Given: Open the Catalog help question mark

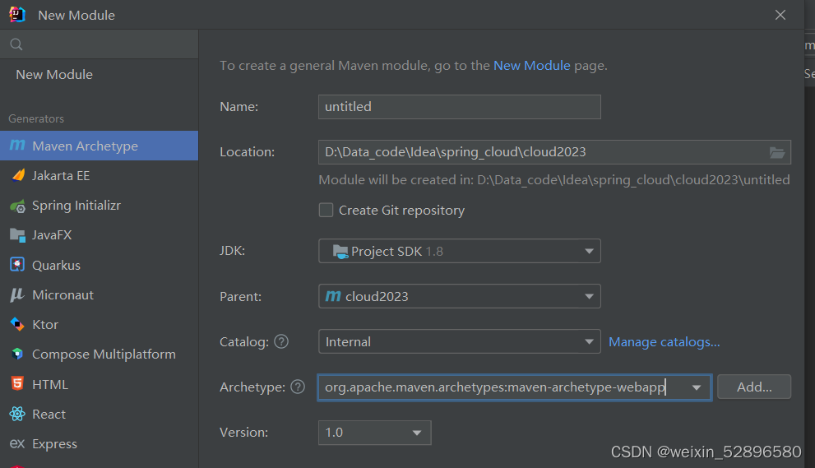Looking at the screenshot, I should click(x=281, y=341).
